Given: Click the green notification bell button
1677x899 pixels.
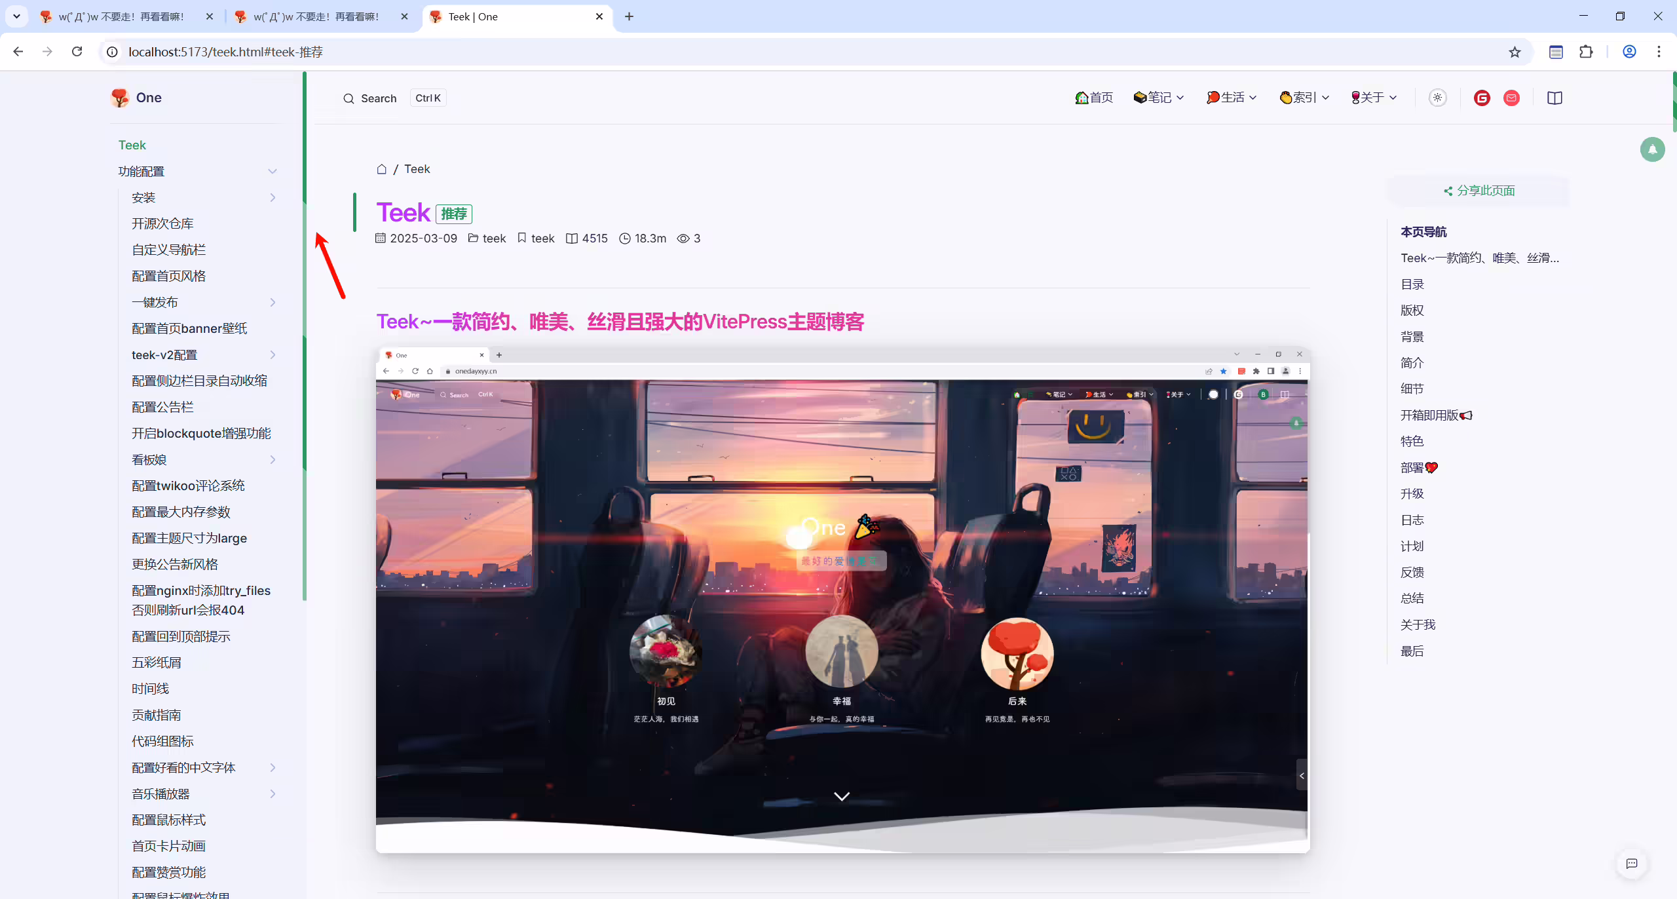Looking at the screenshot, I should point(1652,149).
